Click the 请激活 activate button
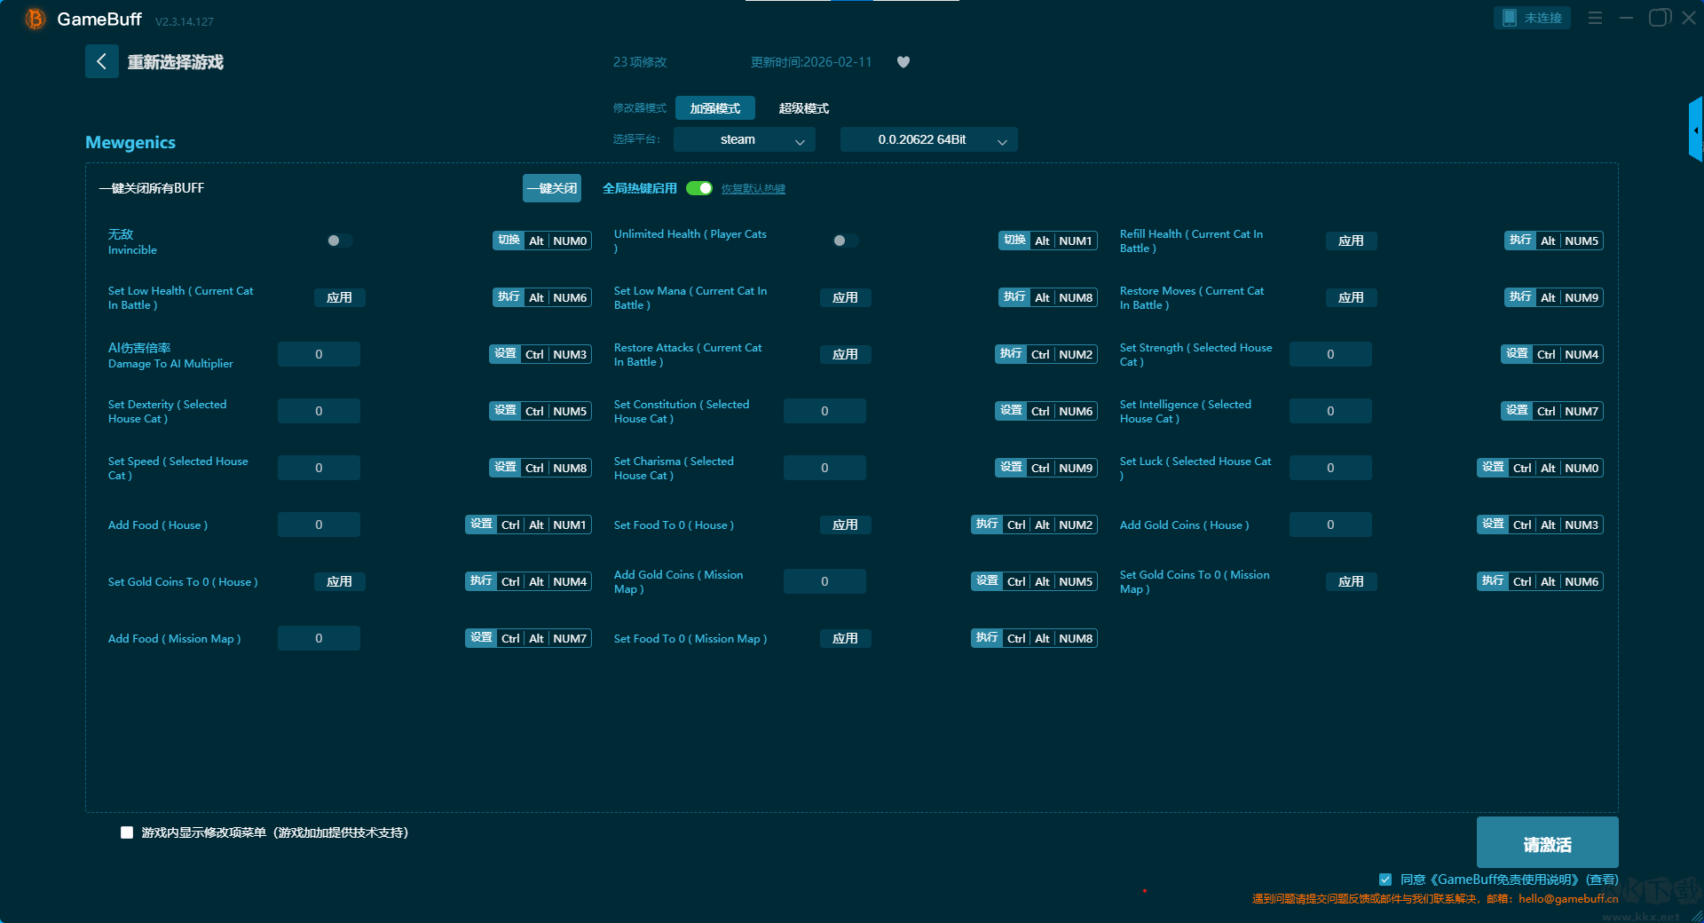1704x923 pixels. pyautogui.click(x=1547, y=844)
